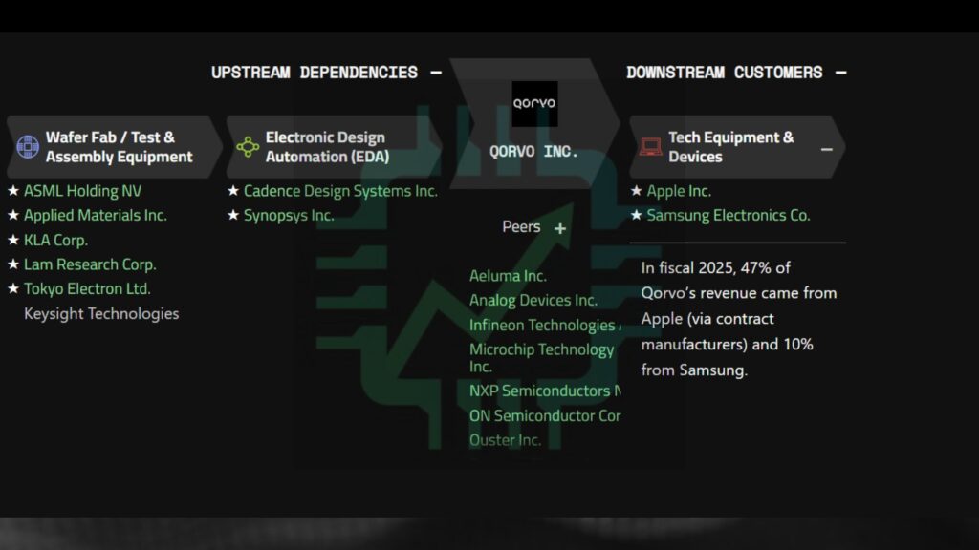This screenshot has width=979, height=550.
Task: Open Keysight Technologies entry
Action: pyautogui.click(x=101, y=313)
